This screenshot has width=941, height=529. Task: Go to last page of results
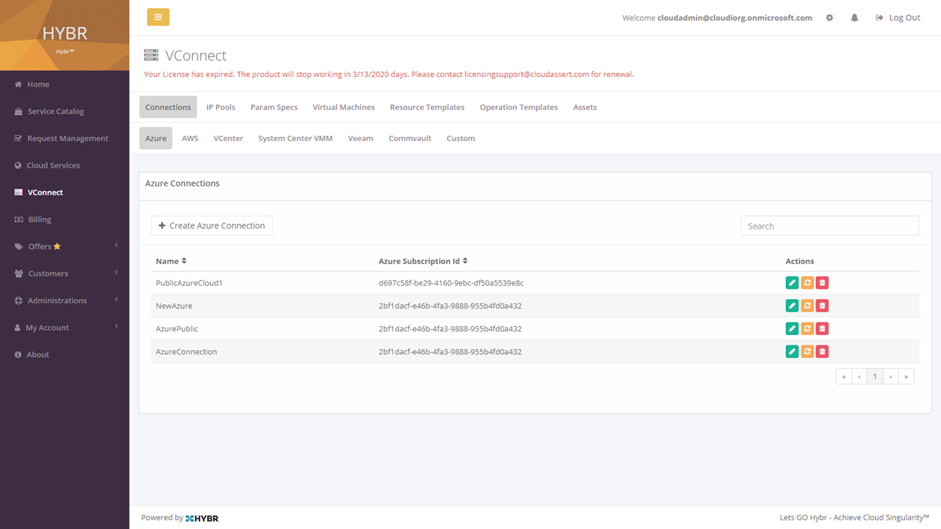[x=906, y=377]
